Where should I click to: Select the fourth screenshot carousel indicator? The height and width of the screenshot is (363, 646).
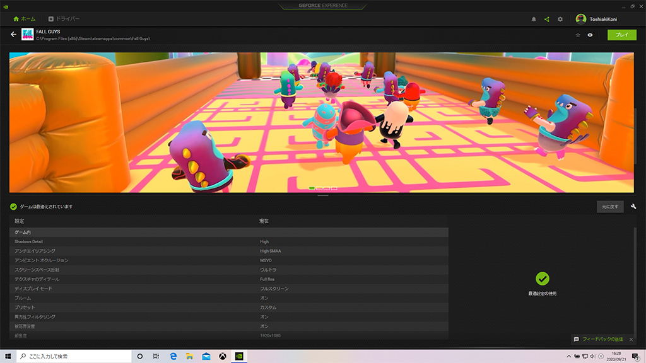tap(334, 188)
